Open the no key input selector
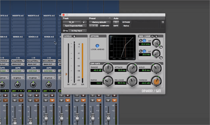The image size is (210, 125). click(x=77, y=31)
